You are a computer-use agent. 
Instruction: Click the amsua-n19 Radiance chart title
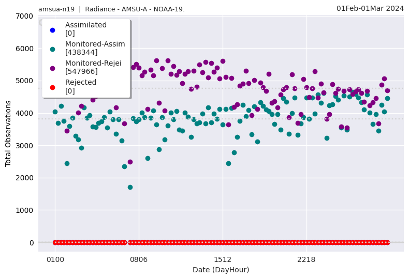tap(111, 9)
